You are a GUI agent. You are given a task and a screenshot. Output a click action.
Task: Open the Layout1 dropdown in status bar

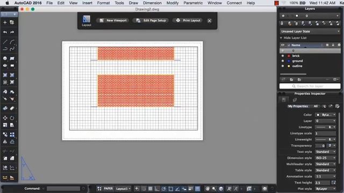pos(123,189)
